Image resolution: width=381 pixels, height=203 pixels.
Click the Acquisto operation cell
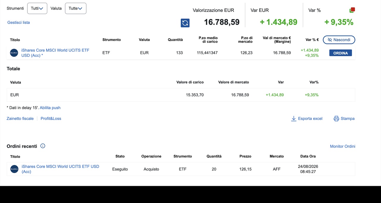pyautogui.click(x=151, y=169)
